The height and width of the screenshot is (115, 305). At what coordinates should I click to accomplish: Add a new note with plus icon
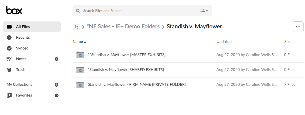pyautogui.click(x=57, y=59)
